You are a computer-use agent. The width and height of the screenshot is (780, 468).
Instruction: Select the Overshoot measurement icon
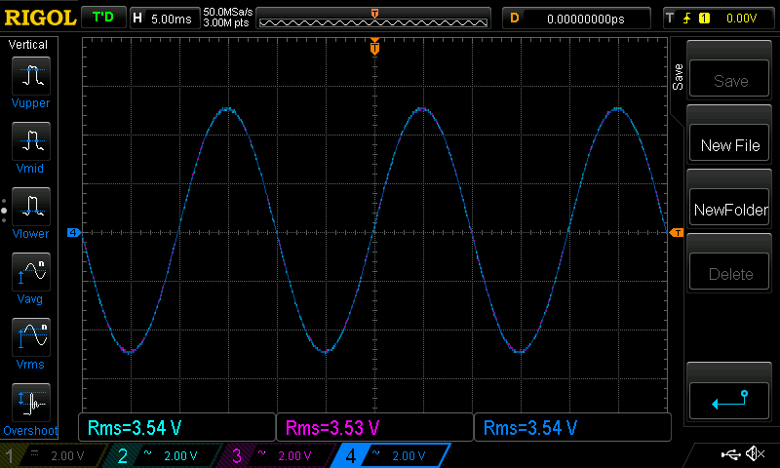tap(31, 403)
